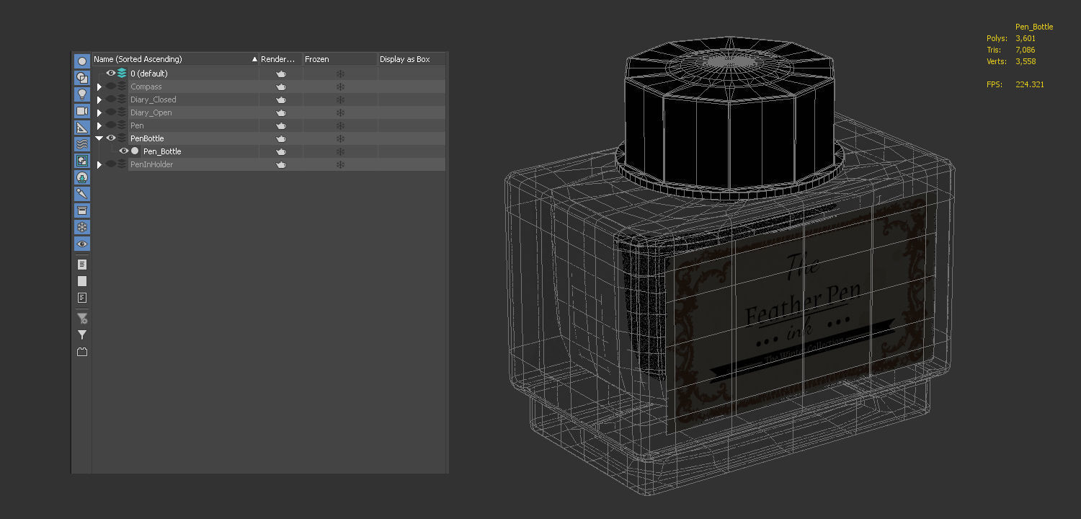Click the 0 (default) layer stack icon
1081x519 pixels.
tap(122, 74)
